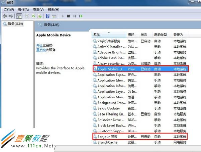The width and height of the screenshot is (201, 152).
Task: Sort services by the 名称 column header
Action: [96, 35]
